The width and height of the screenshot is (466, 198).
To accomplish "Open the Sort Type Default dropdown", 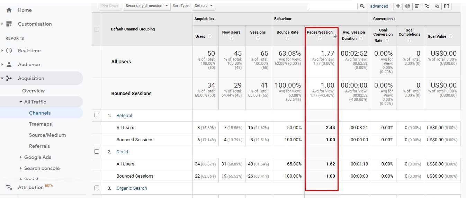I will click(203, 6).
